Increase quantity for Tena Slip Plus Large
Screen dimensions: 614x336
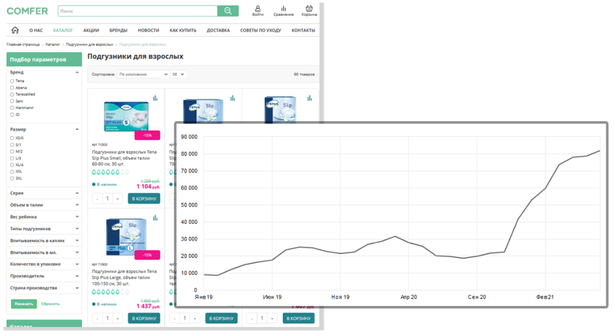118,319
